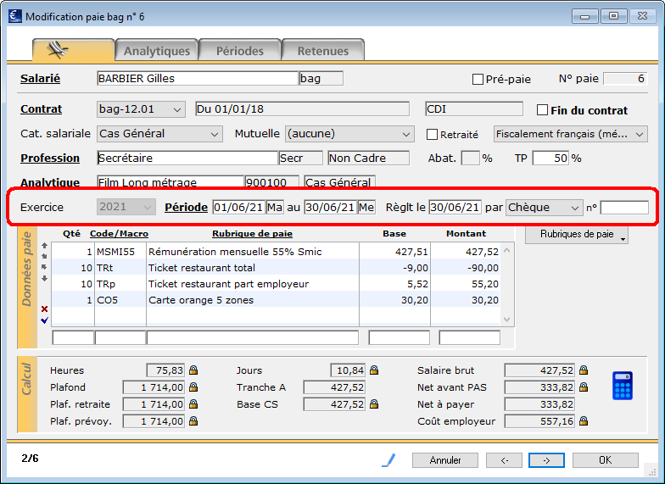Click the Période end date 30/06/21 field
The image size is (665, 484).
tap(331, 207)
